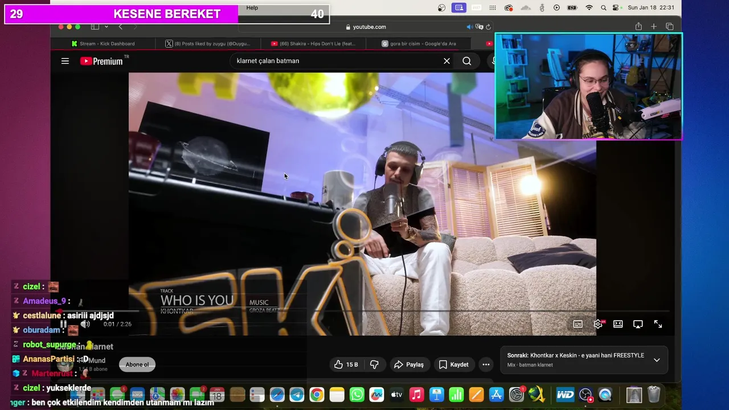Open the Trash in the Dock
Screen dimensions: 729x410
(654, 394)
